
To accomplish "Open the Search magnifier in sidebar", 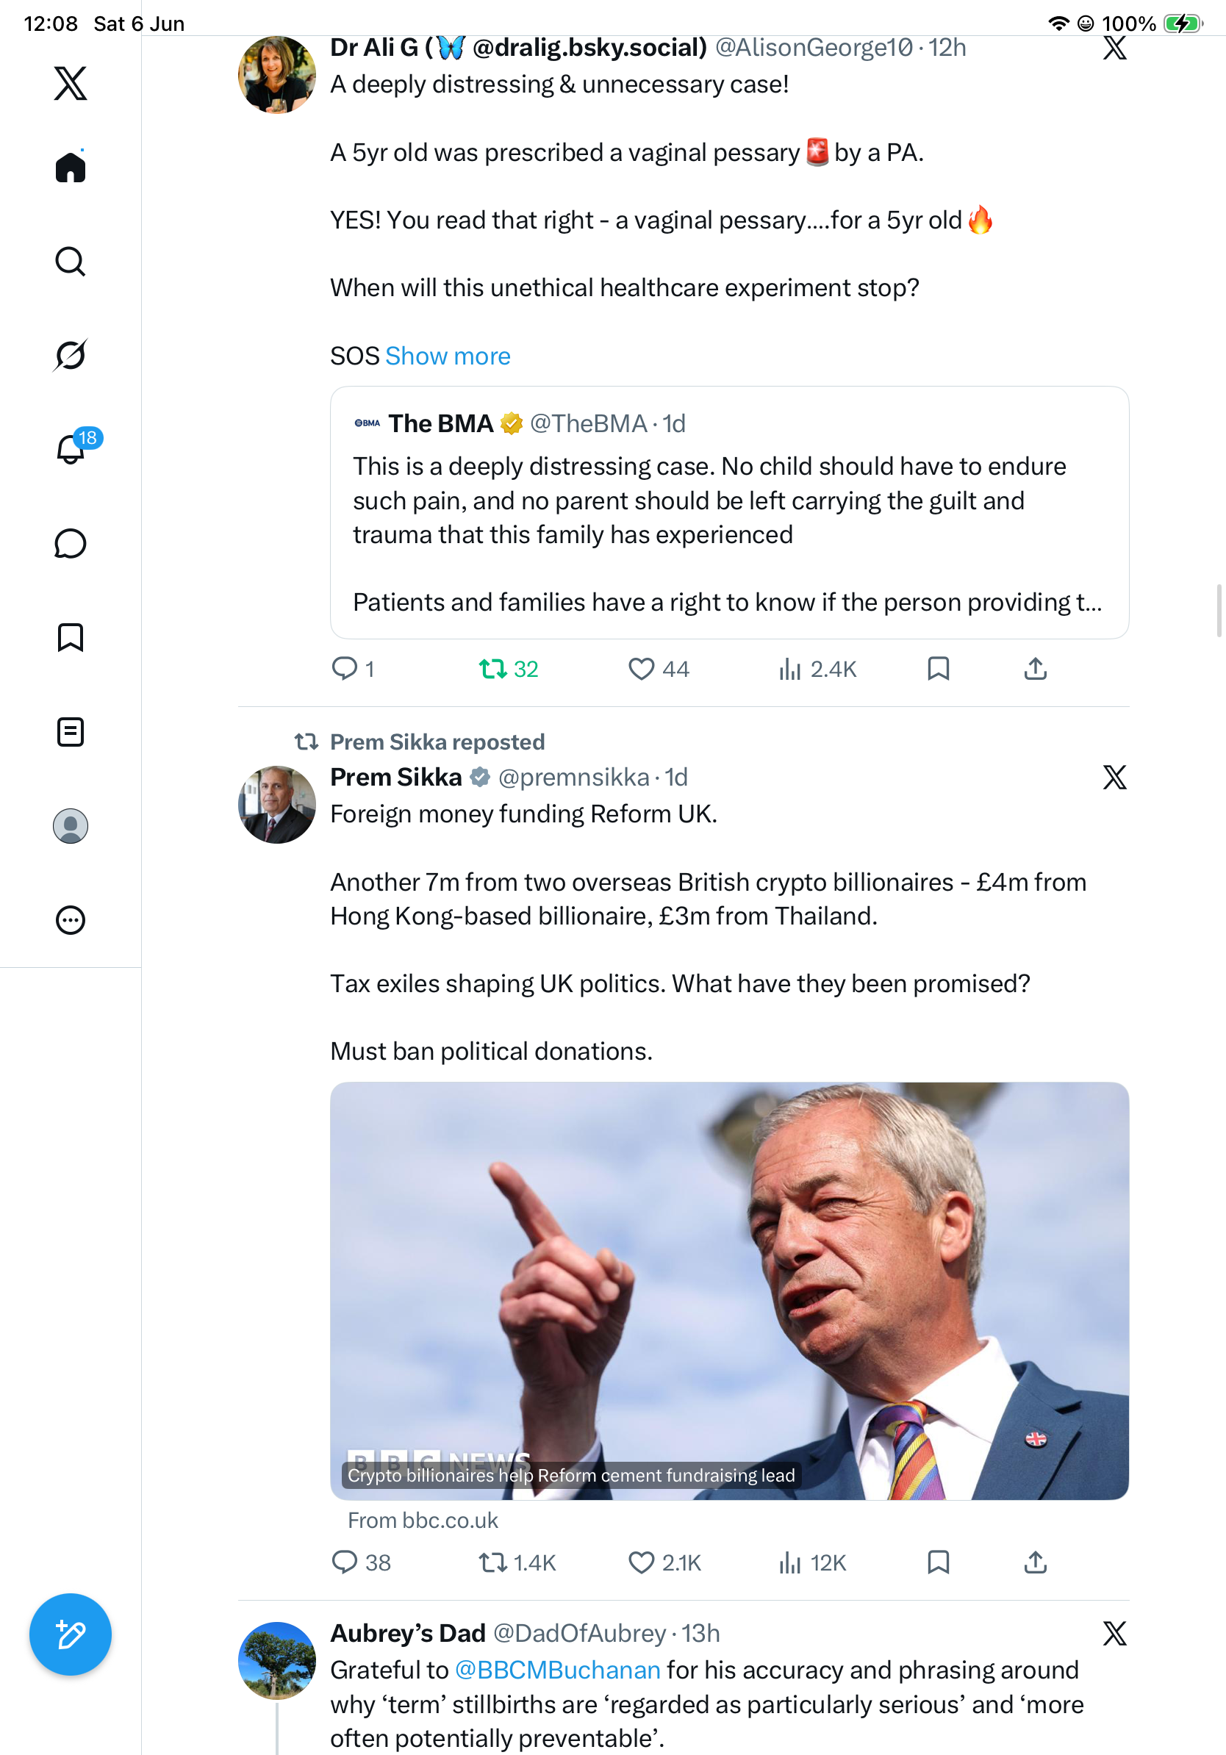I will coord(71,262).
